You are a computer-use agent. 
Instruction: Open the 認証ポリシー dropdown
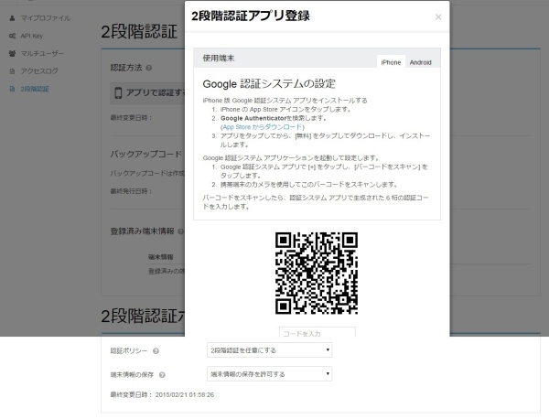point(269,350)
